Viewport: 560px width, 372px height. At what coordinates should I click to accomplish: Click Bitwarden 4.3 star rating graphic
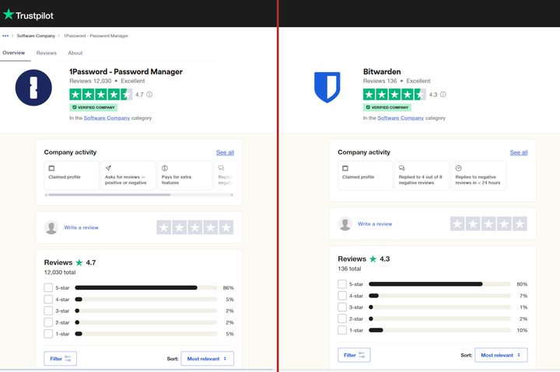click(x=394, y=95)
